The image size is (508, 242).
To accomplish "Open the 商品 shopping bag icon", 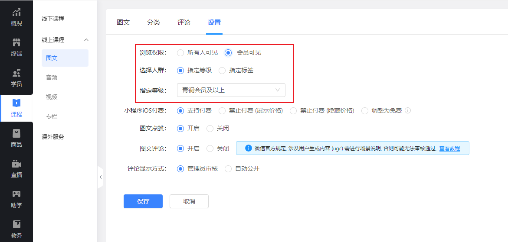I will click(x=16, y=133).
